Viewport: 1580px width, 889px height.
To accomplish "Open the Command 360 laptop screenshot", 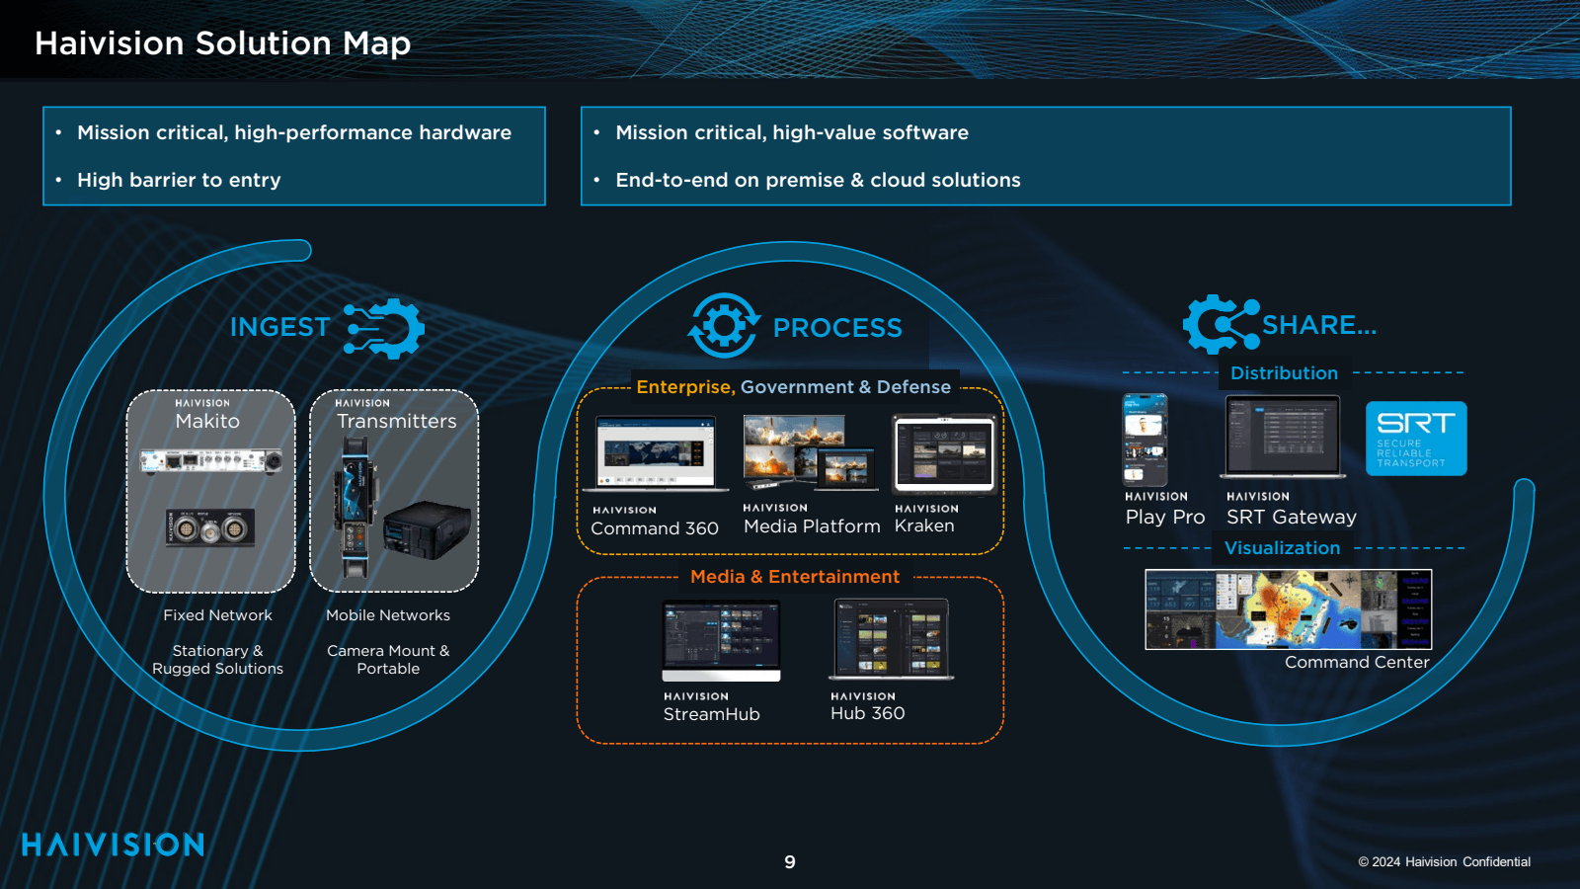I will 656,453.
